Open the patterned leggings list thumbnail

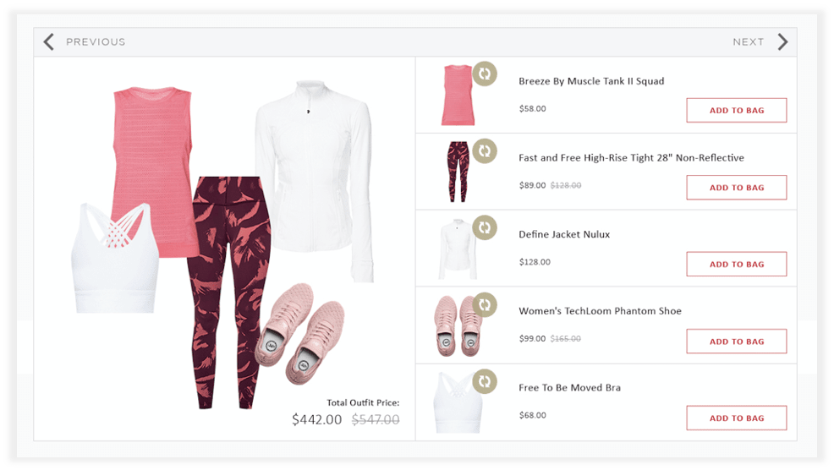click(458, 172)
